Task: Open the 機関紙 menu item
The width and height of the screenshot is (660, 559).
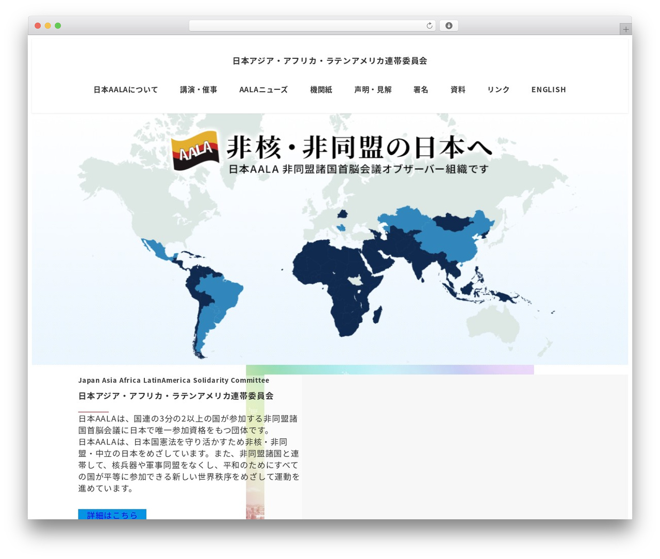Action: [321, 90]
